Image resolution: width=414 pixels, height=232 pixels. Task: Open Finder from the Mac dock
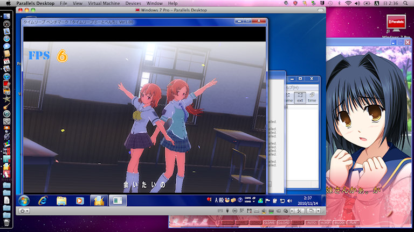(x=6, y=16)
